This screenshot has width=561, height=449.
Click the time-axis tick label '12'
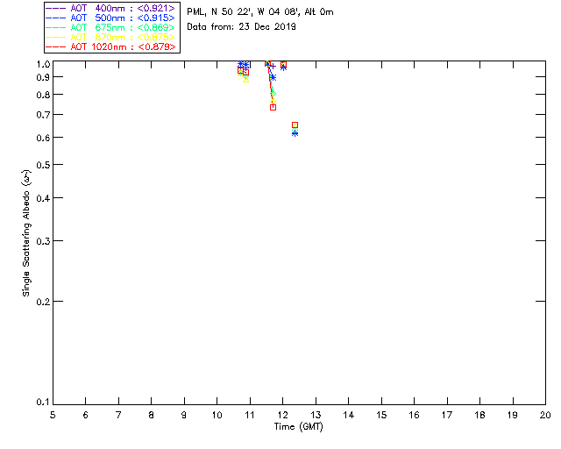282,415
